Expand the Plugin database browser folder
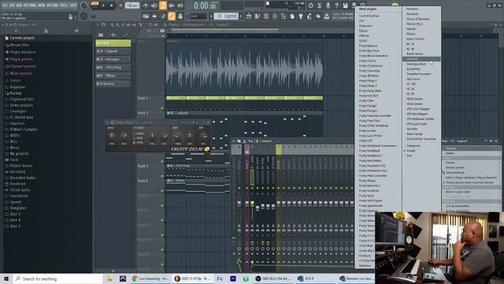504x284 pixels. click(22, 52)
